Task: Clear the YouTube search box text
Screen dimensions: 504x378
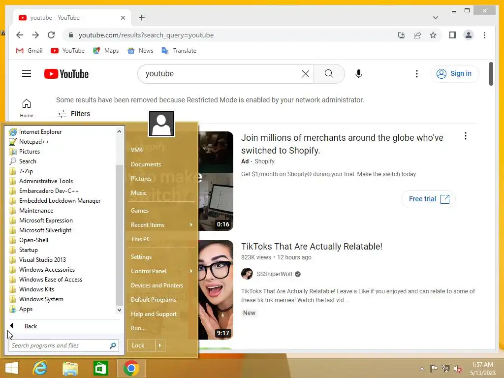Action: tap(305, 74)
